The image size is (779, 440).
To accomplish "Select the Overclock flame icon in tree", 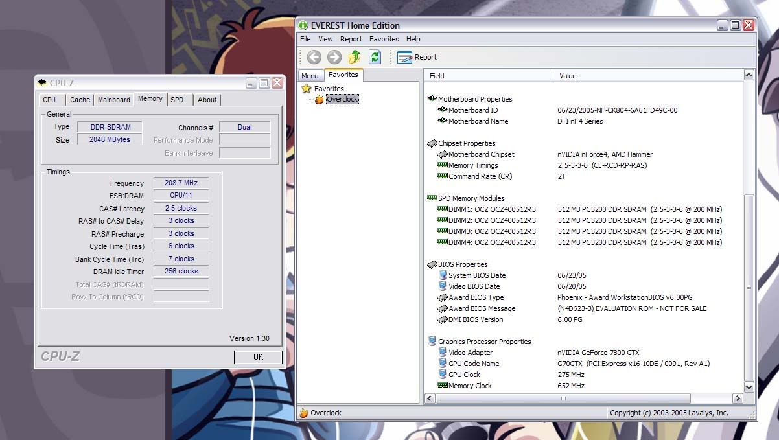I will [319, 99].
